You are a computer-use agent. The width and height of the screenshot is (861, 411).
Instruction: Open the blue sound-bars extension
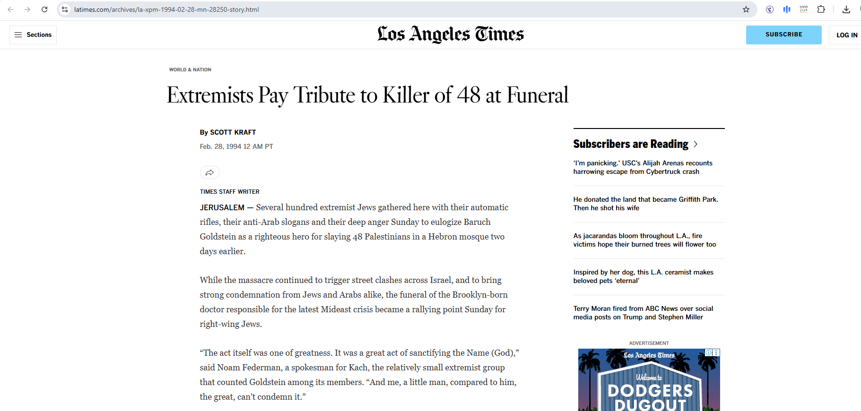[787, 9]
